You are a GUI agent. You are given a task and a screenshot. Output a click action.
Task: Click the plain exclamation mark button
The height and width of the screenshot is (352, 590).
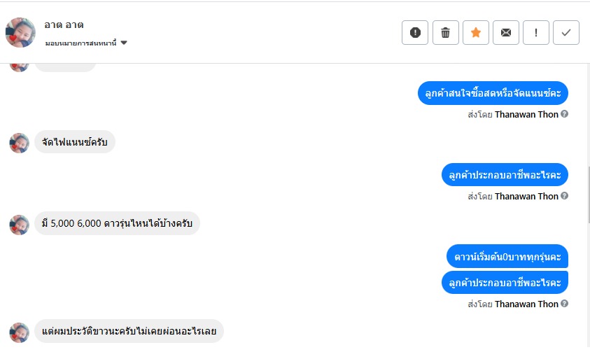[x=535, y=33]
